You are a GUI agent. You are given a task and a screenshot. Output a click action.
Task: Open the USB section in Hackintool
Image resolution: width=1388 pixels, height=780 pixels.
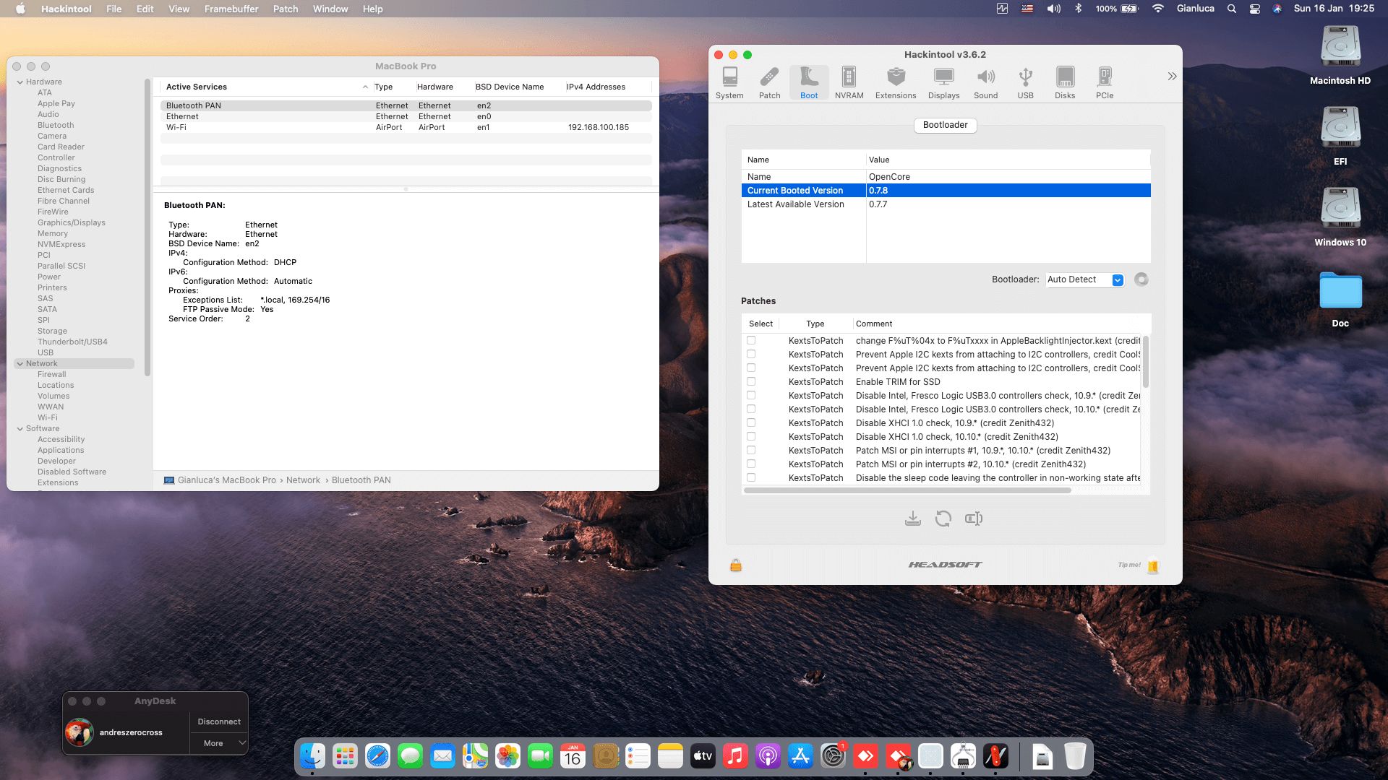(x=1025, y=82)
